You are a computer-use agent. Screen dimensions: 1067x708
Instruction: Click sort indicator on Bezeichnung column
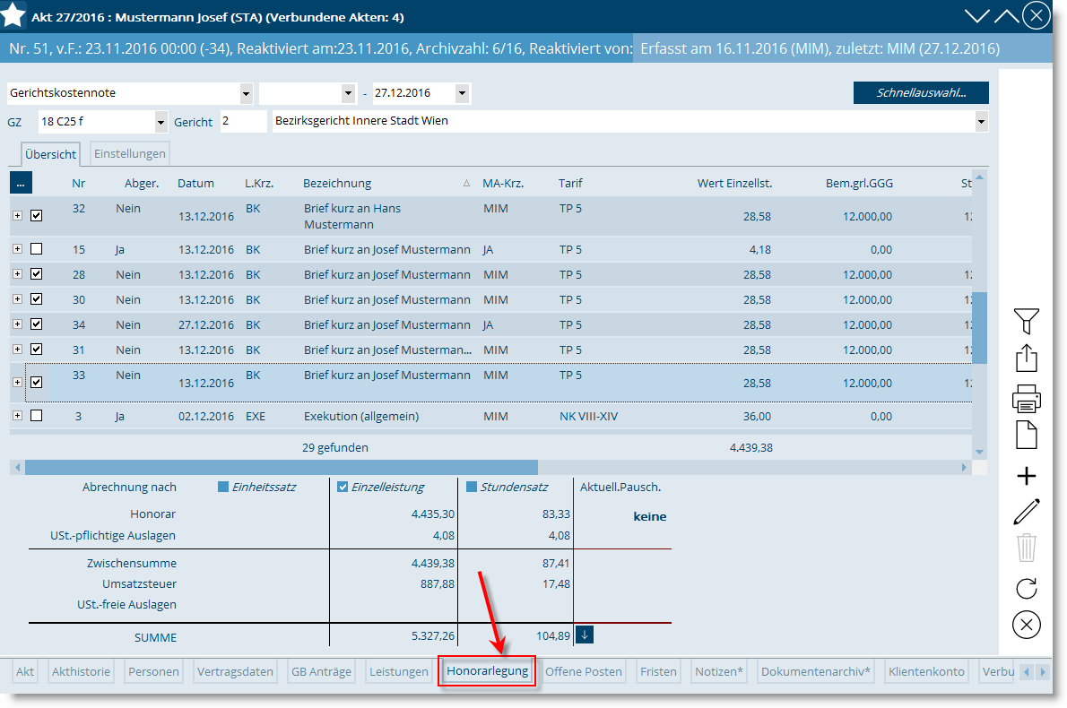click(x=466, y=183)
